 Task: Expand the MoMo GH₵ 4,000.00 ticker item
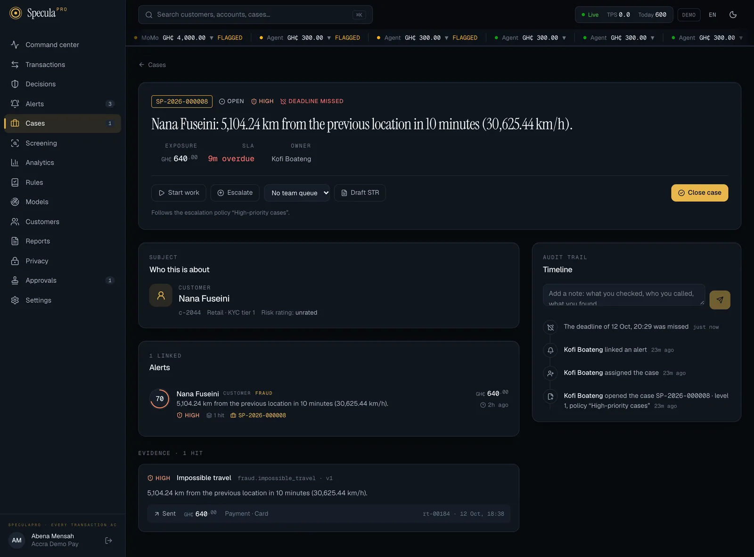[188, 38]
